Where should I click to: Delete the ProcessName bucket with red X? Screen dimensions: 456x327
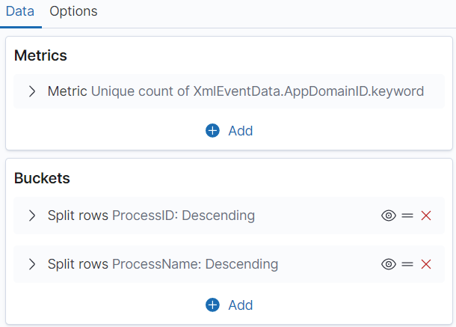426,264
